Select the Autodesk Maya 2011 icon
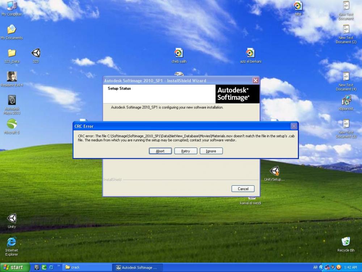The height and width of the screenshot is (272, 362). pos(12,104)
